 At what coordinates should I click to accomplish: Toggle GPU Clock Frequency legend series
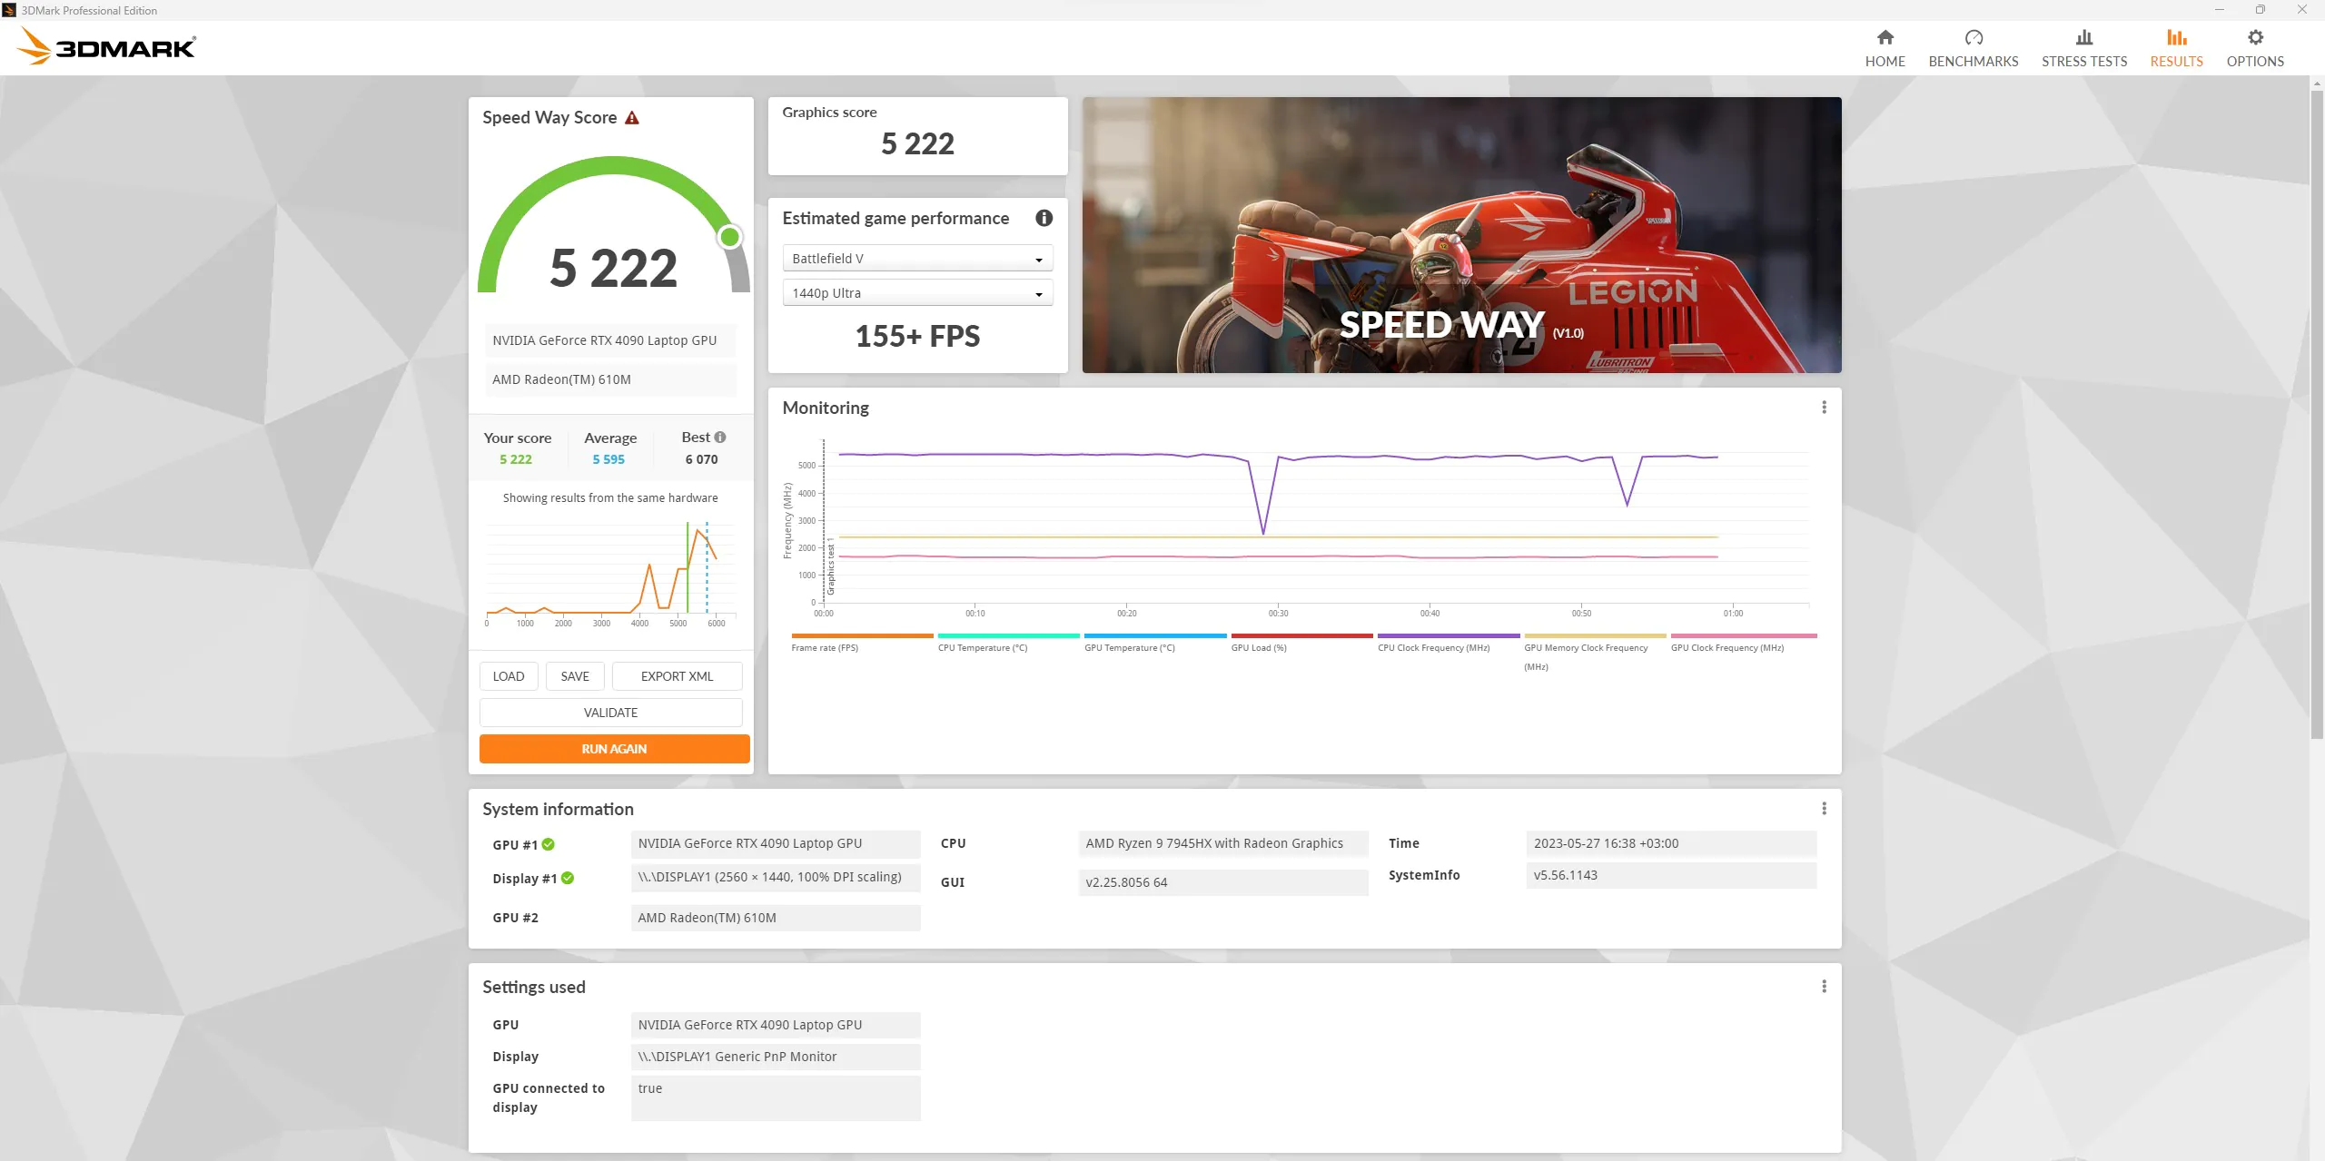click(x=1743, y=643)
